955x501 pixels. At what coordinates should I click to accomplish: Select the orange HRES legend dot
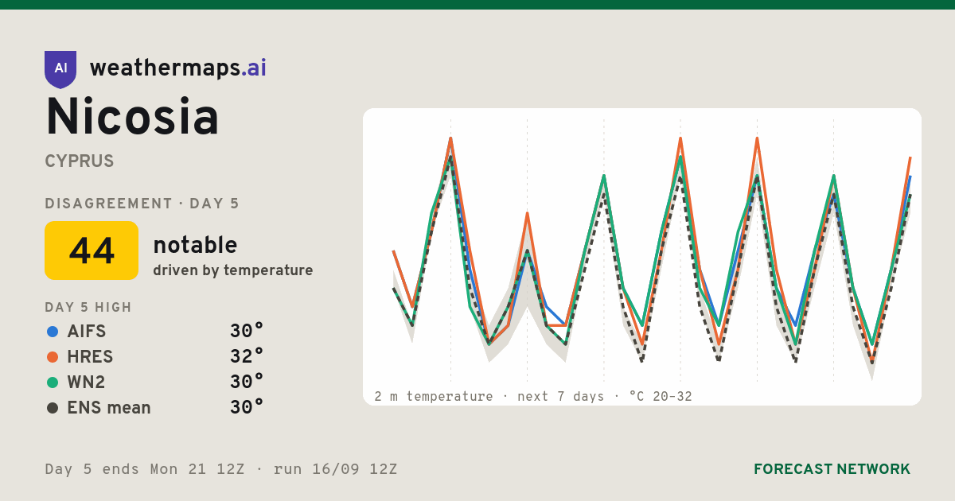pyautogui.click(x=53, y=357)
